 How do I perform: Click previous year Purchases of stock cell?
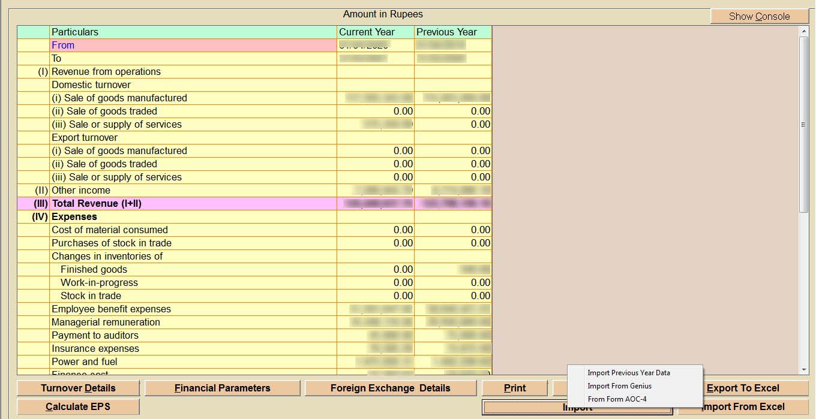point(453,243)
